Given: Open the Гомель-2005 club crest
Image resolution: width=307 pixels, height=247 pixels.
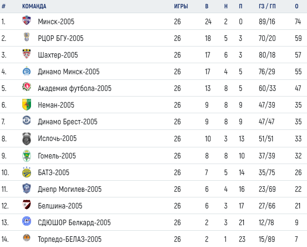Looking at the screenshot, I should point(27,156).
